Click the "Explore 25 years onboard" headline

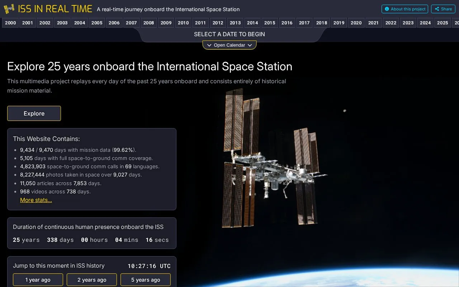(x=150, y=67)
